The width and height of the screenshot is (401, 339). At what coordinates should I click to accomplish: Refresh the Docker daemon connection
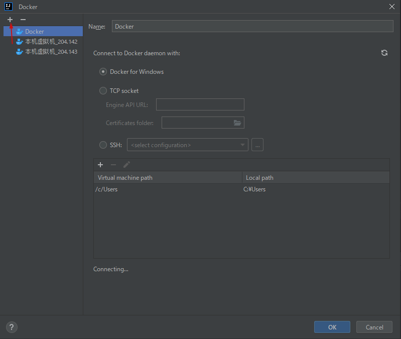coord(384,53)
